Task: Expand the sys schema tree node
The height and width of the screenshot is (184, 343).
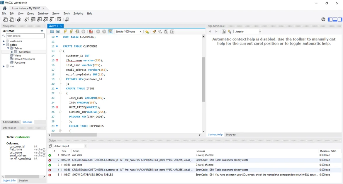Action: (x=4, y=66)
